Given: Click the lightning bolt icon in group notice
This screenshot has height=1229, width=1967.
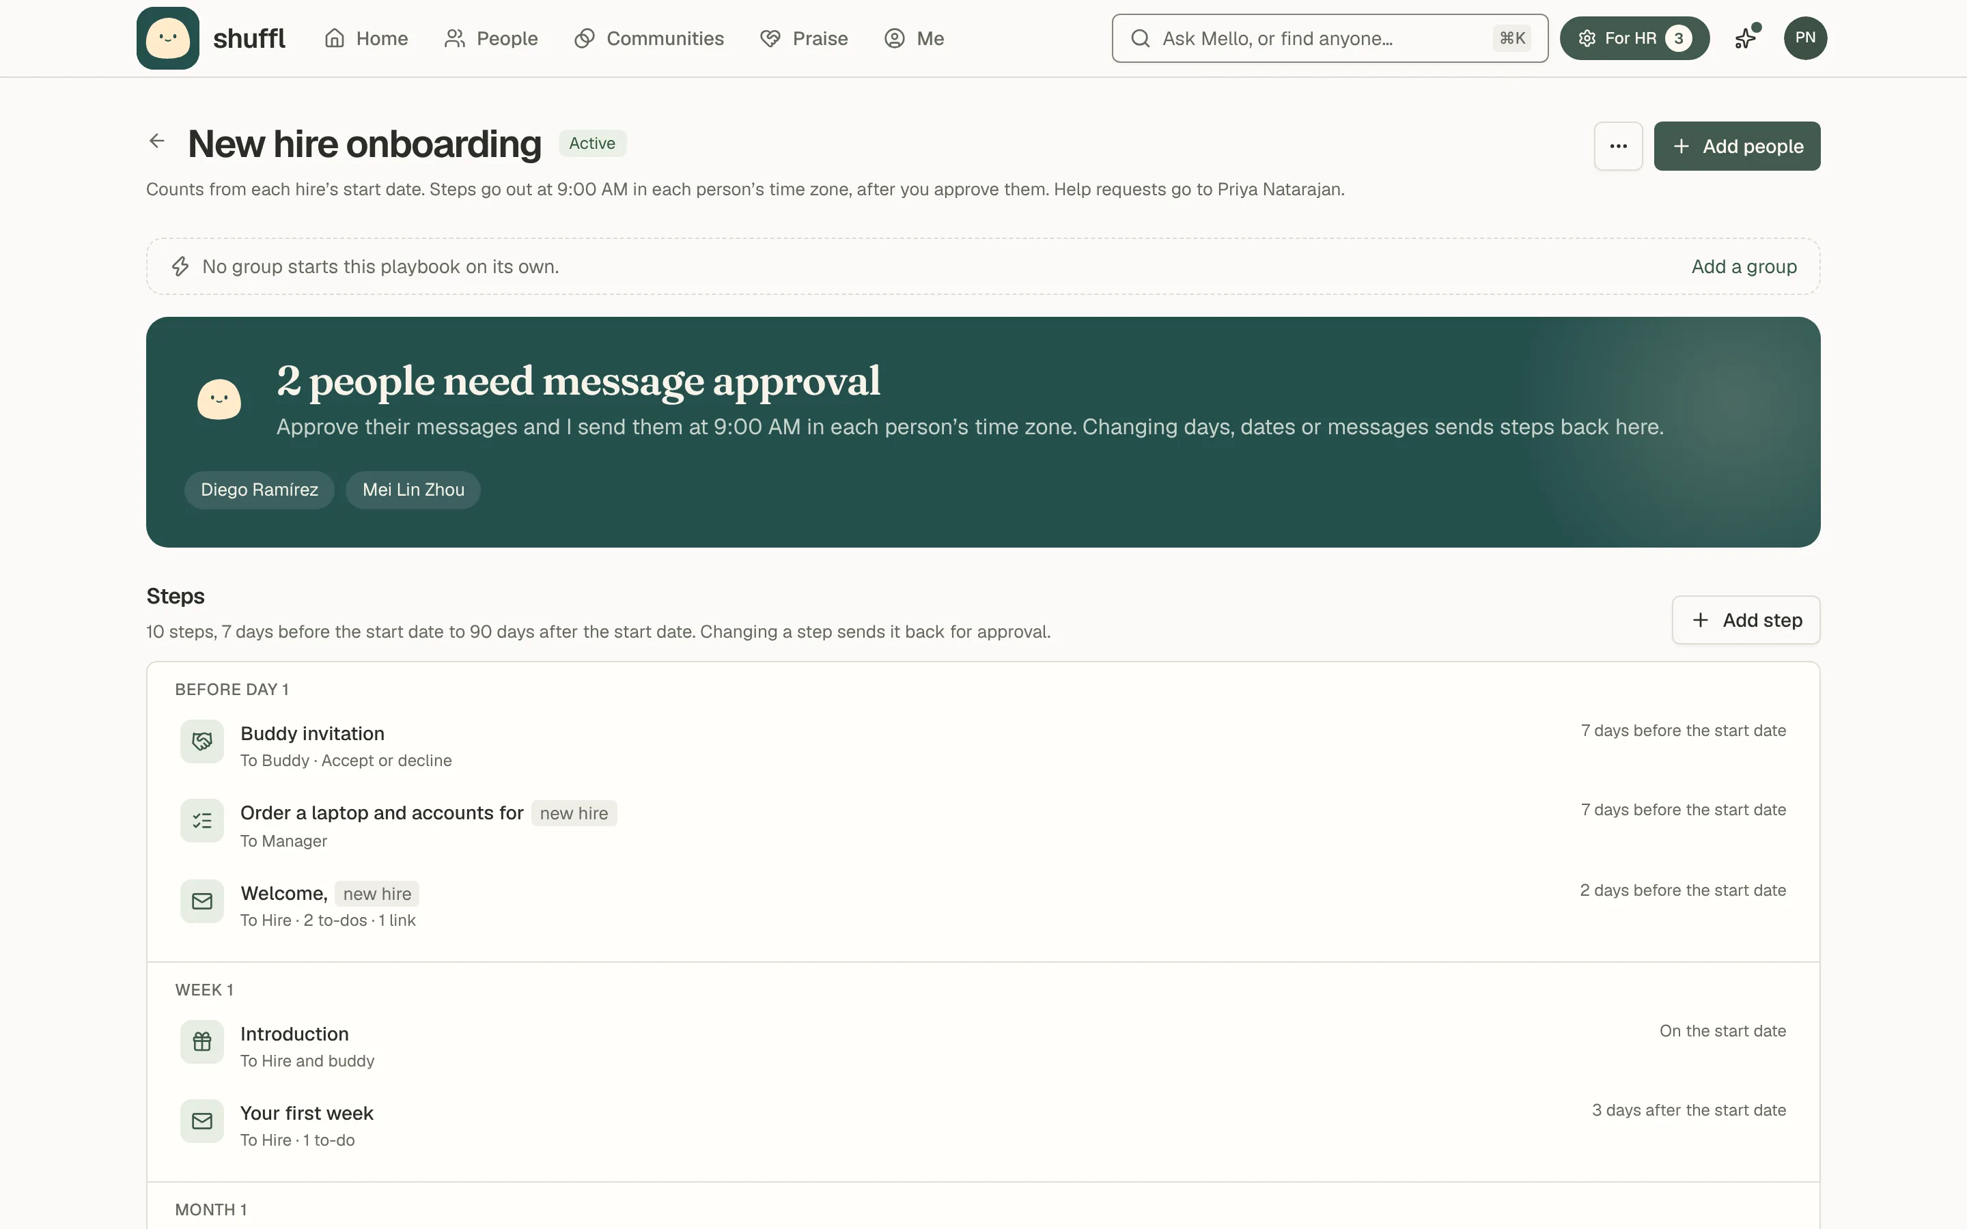Looking at the screenshot, I should coord(180,266).
